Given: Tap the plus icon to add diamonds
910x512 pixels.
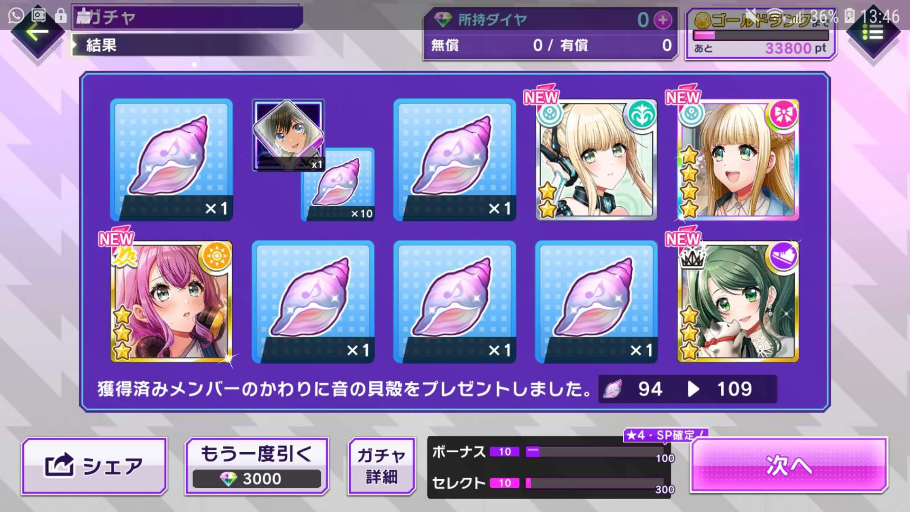Looking at the screenshot, I should (x=663, y=20).
